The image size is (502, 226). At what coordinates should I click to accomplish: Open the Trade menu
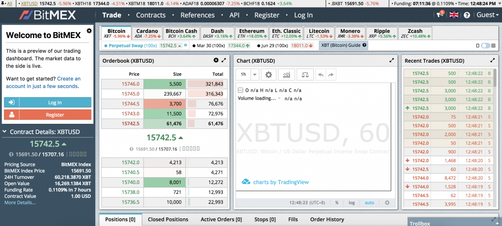click(112, 15)
